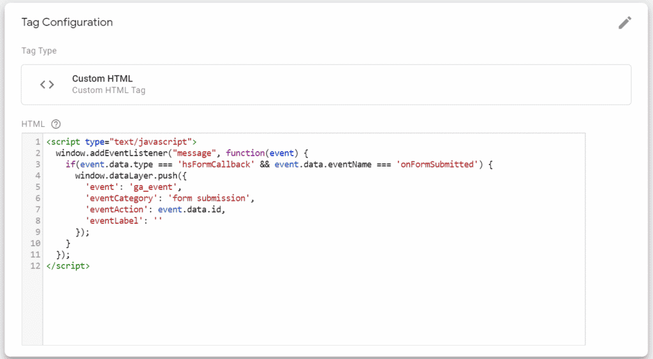Select the Custom HTML tag type box
The image size is (653, 359).
[326, 85]
